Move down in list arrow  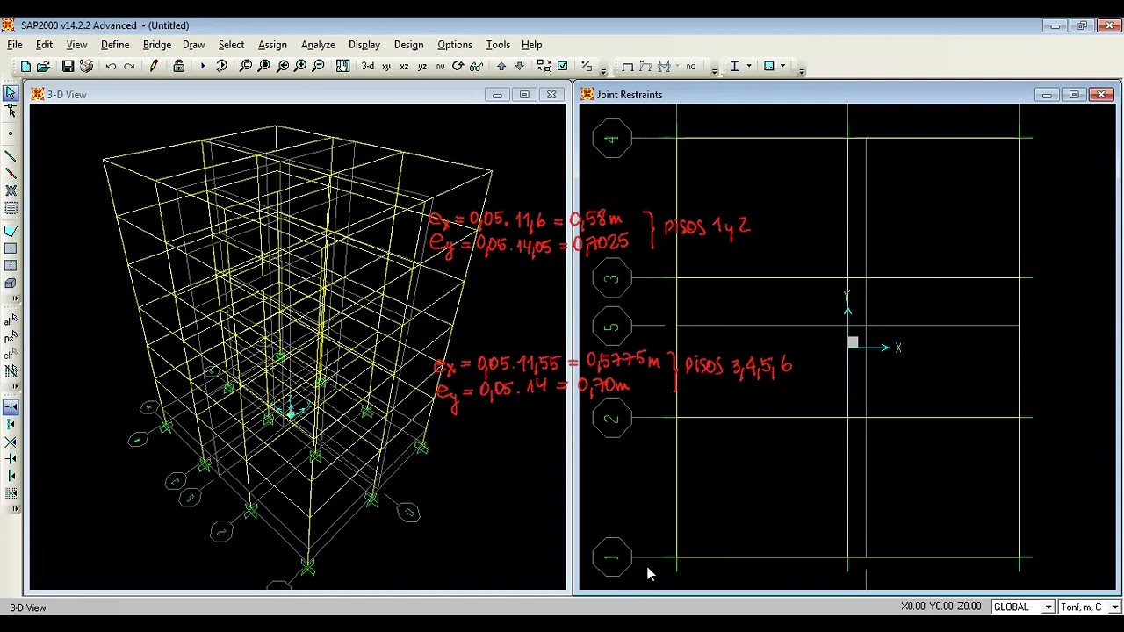point(519,67)
